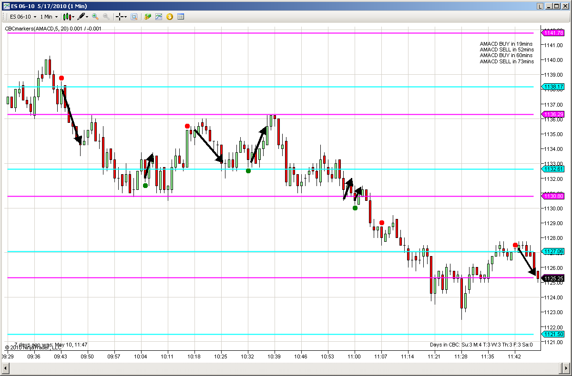Select the pen drawing tools icon
Image resolution: width=572 pixels, height=376 pixels.
81,17
